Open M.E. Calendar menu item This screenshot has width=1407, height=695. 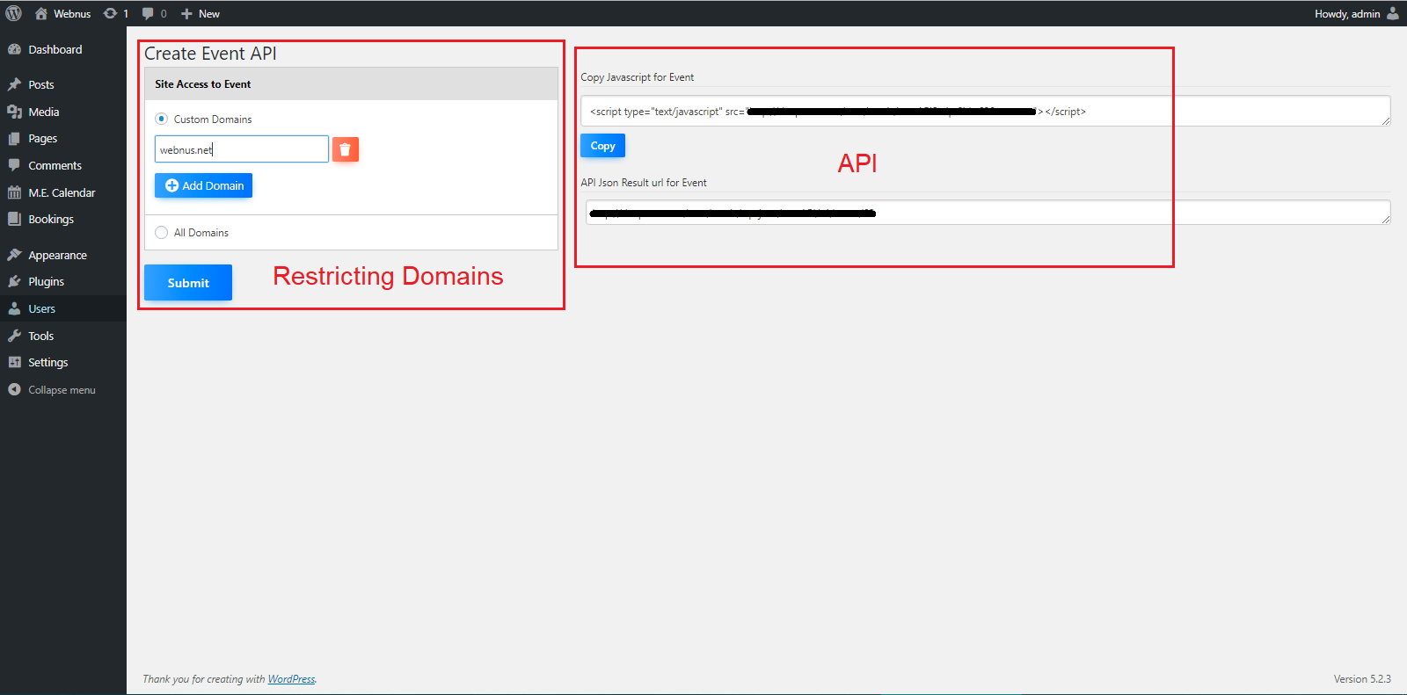[x=63, y=192]
